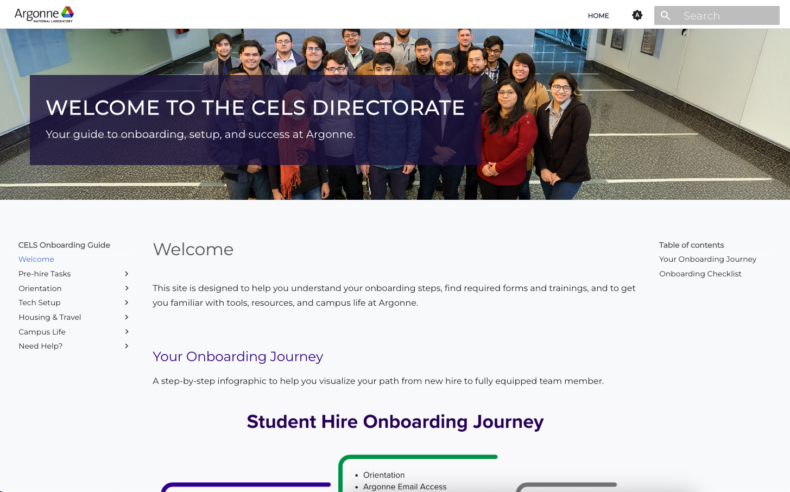790x492 pixels.
Task: Expand the Campus Life section chevron
Action: 126,331
